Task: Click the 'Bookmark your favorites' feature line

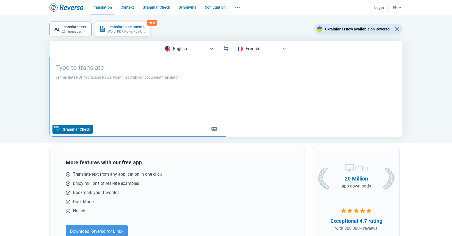Action: pyautogui.click(x=96, y=192)
